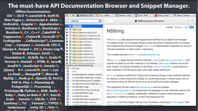Click the NSString page heading
This screenshot has height=111, width=198.
[x=115, y=31]
